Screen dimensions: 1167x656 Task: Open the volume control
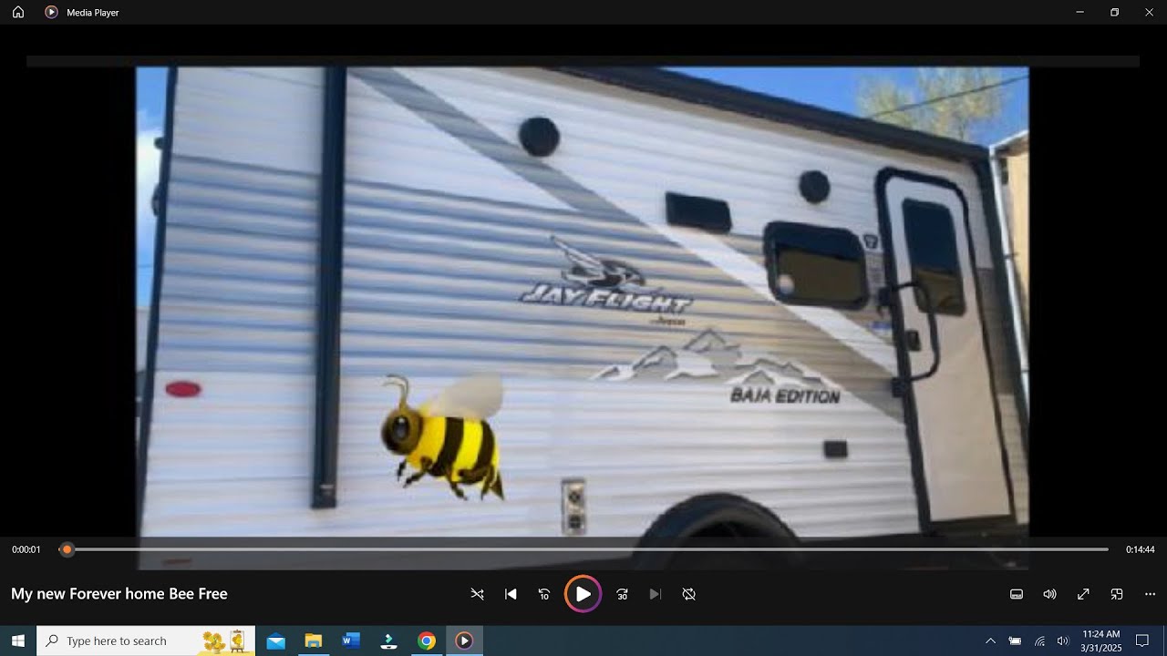point(1049,594)
